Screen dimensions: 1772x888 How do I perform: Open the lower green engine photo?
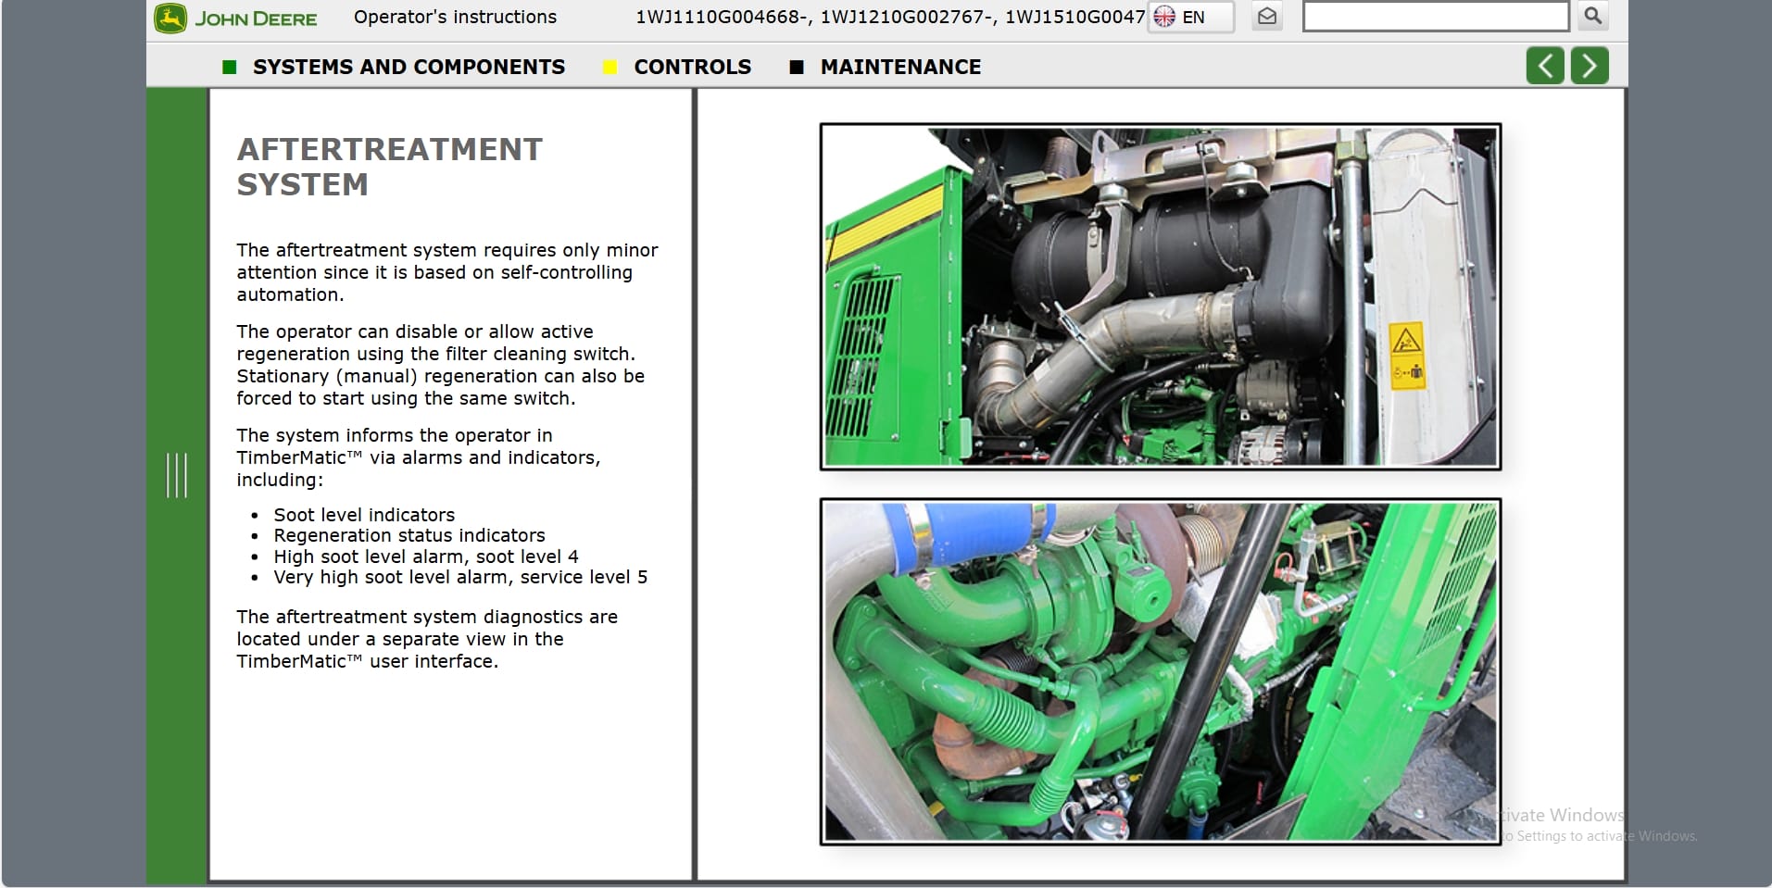[1160, 671]
